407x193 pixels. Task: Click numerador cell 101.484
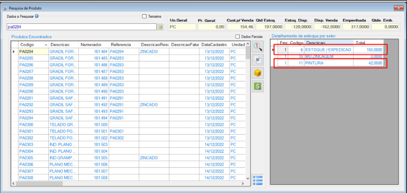pyautogui.click(x=94, y=52)
